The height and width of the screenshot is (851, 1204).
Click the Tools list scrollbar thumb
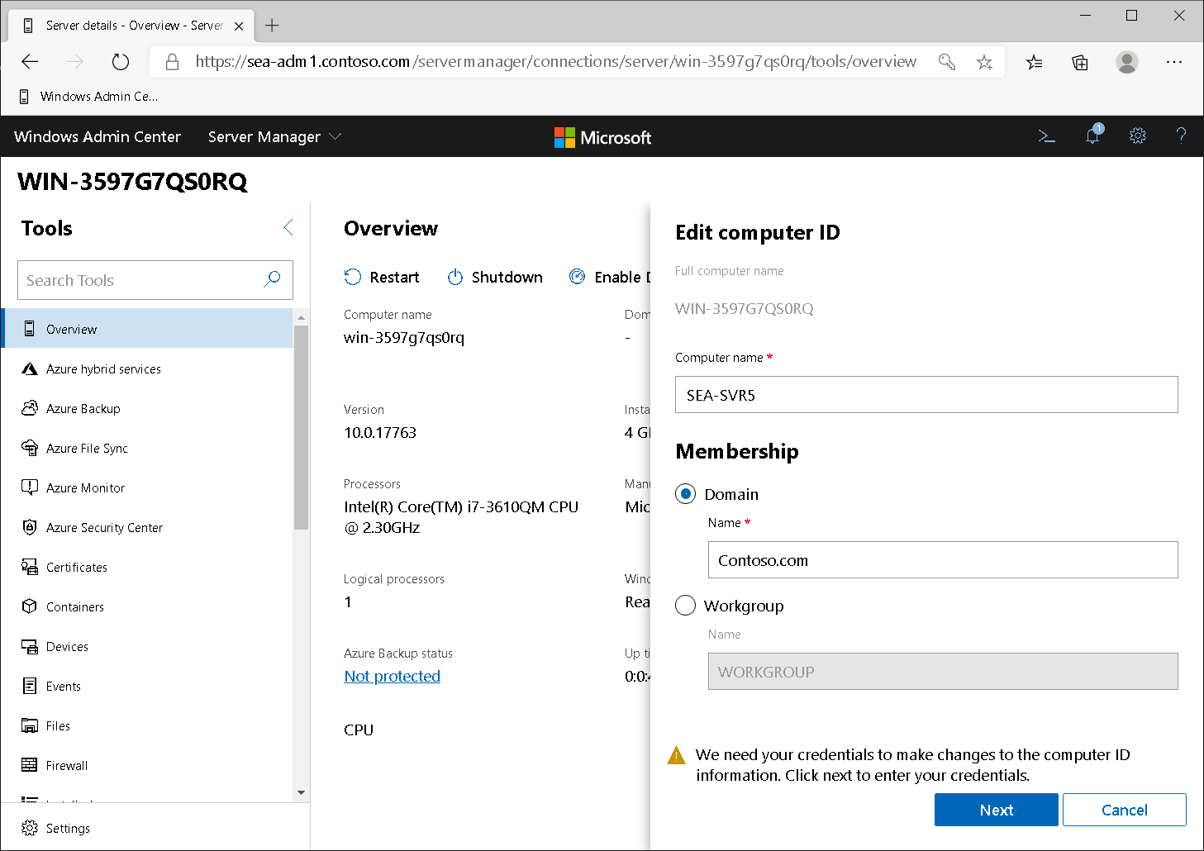[301, 427]
